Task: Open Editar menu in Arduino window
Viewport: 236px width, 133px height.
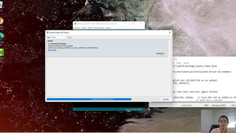Action: [x=84, y=28]
